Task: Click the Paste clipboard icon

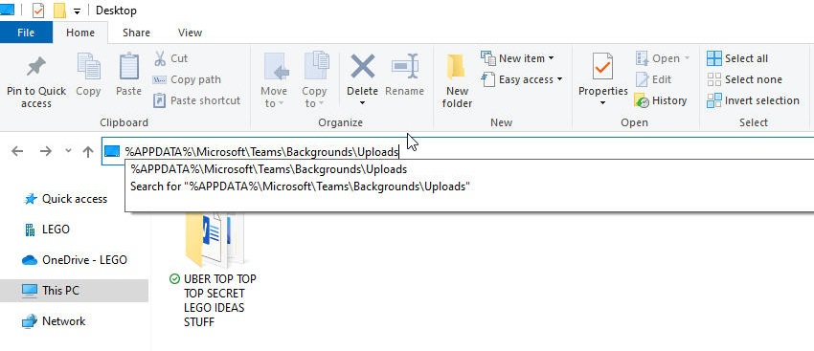Action: (128, 66)
